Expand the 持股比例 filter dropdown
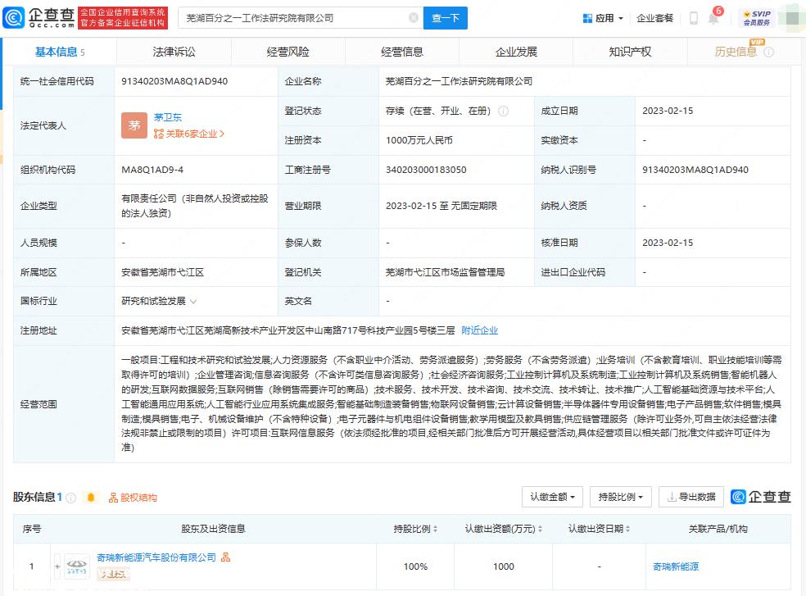This screenshot has height=596, width=806. [x=620, y=497]
